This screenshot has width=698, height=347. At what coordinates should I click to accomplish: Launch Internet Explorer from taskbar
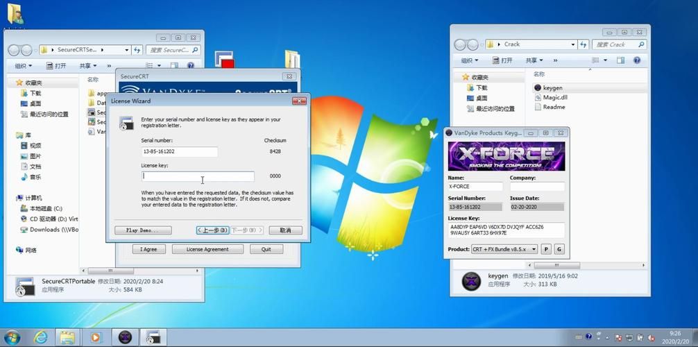click(x=41, y=338)
